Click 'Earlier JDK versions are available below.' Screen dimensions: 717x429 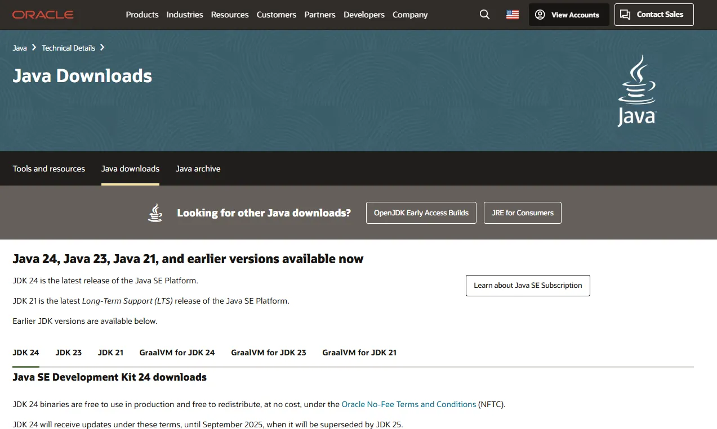click(x=85, y=322)
